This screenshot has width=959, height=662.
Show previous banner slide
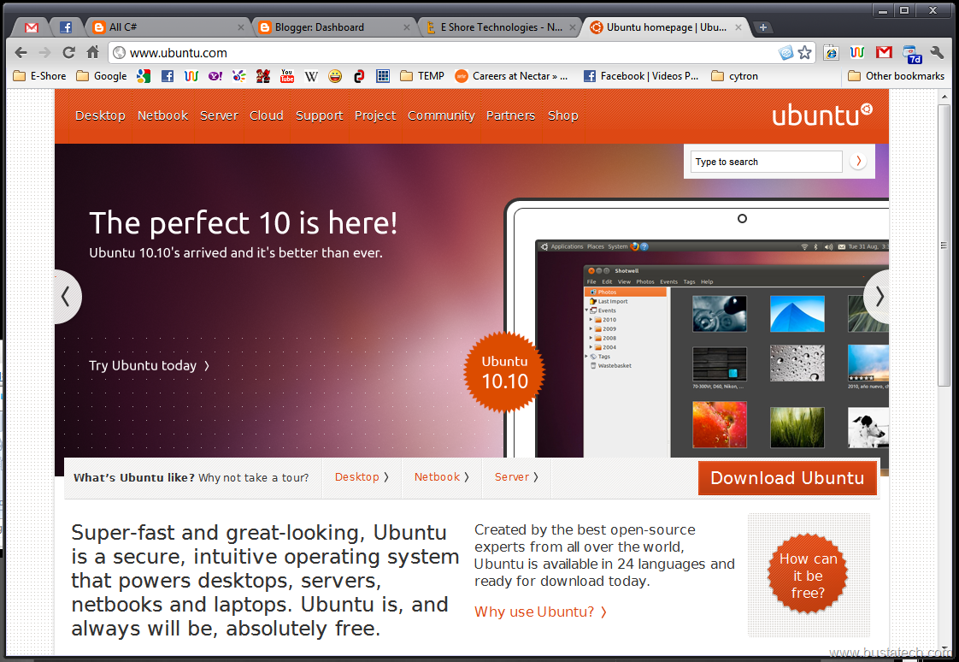67,297
